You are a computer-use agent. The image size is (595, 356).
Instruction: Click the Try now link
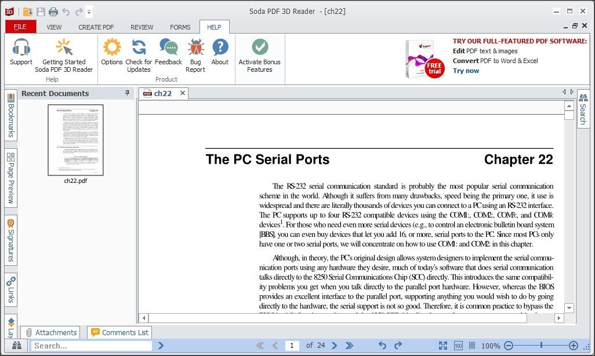tap(466, 71)
